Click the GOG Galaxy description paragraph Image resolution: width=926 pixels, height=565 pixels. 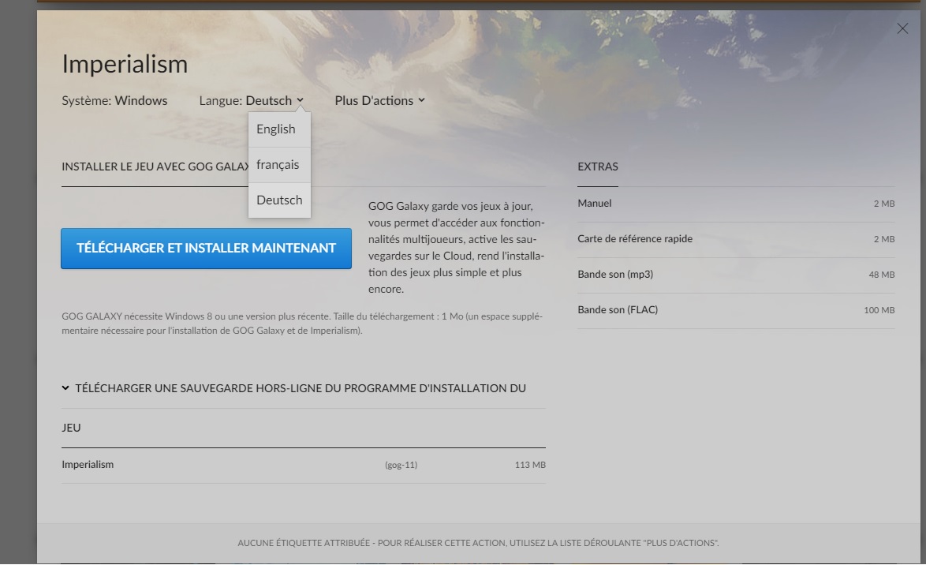[457, 248]
